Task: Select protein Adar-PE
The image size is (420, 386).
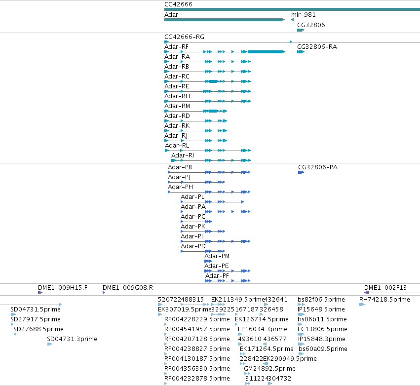Action: (217, 266)
